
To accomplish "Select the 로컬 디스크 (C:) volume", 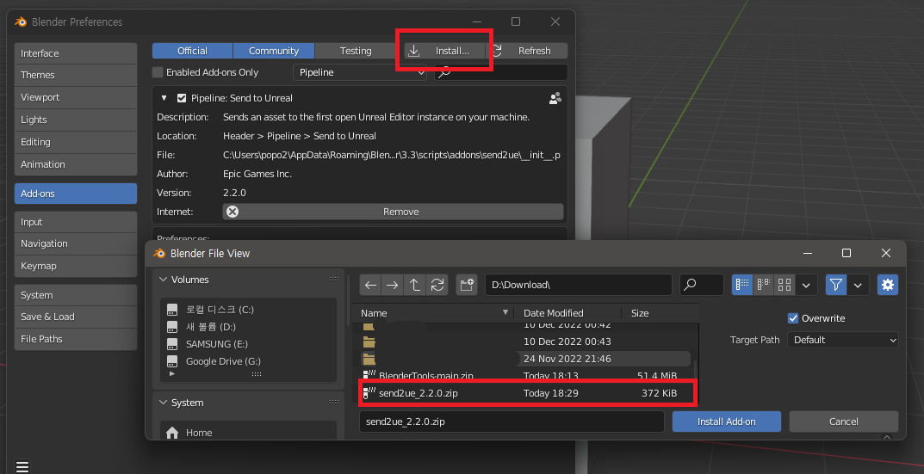I will [x=220, y=309].
